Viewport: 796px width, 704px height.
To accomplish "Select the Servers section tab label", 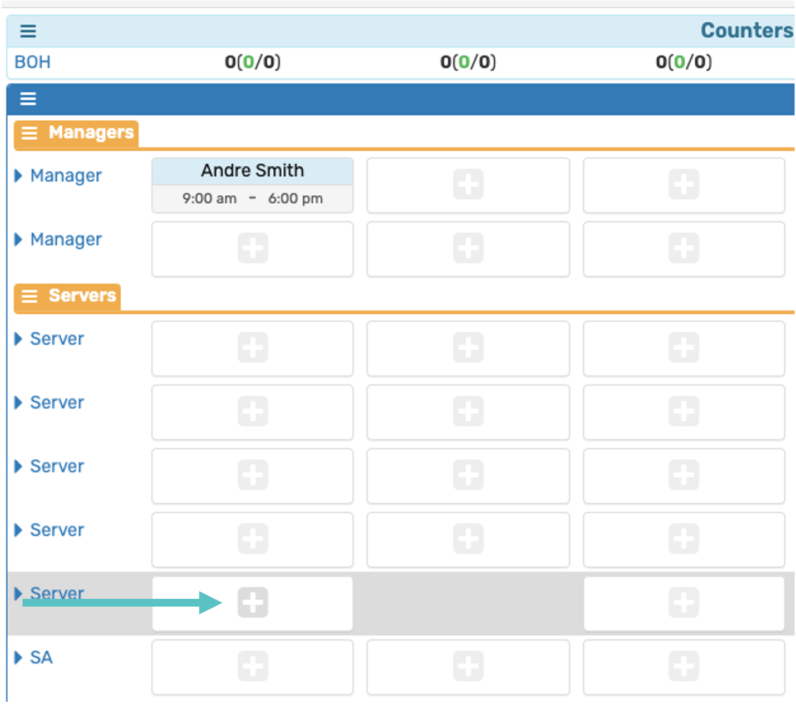I will 82,296.
